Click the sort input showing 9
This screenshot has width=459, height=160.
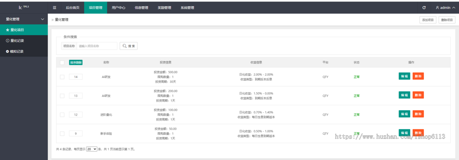[76, 134]
